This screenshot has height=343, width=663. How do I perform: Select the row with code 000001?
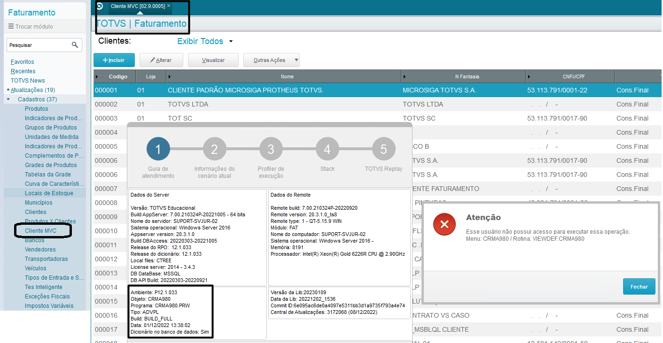pyautogui.click(x=378, y=90)
